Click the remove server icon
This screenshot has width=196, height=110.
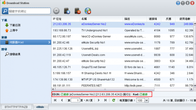tap(77, 11)
